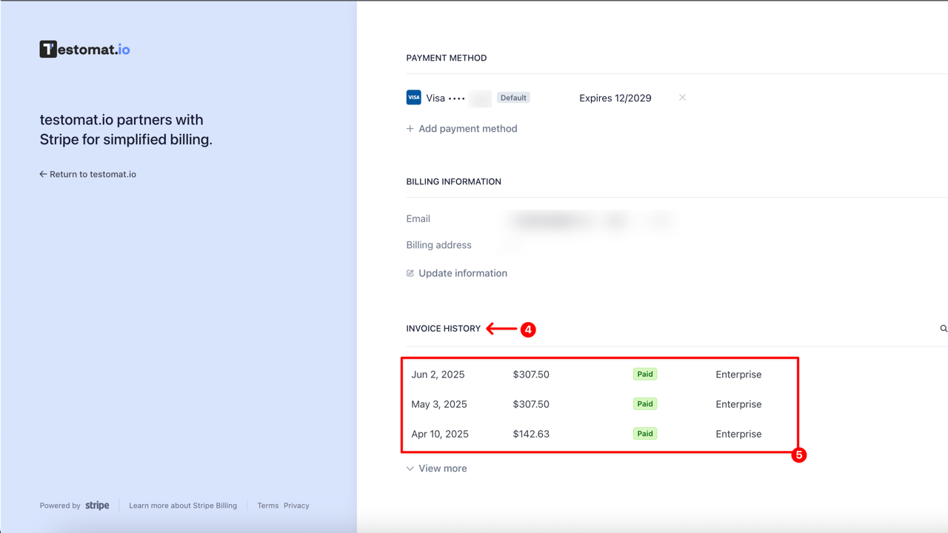
Task: Open the Invoice History section header
Action: click(x=443, y=328)
